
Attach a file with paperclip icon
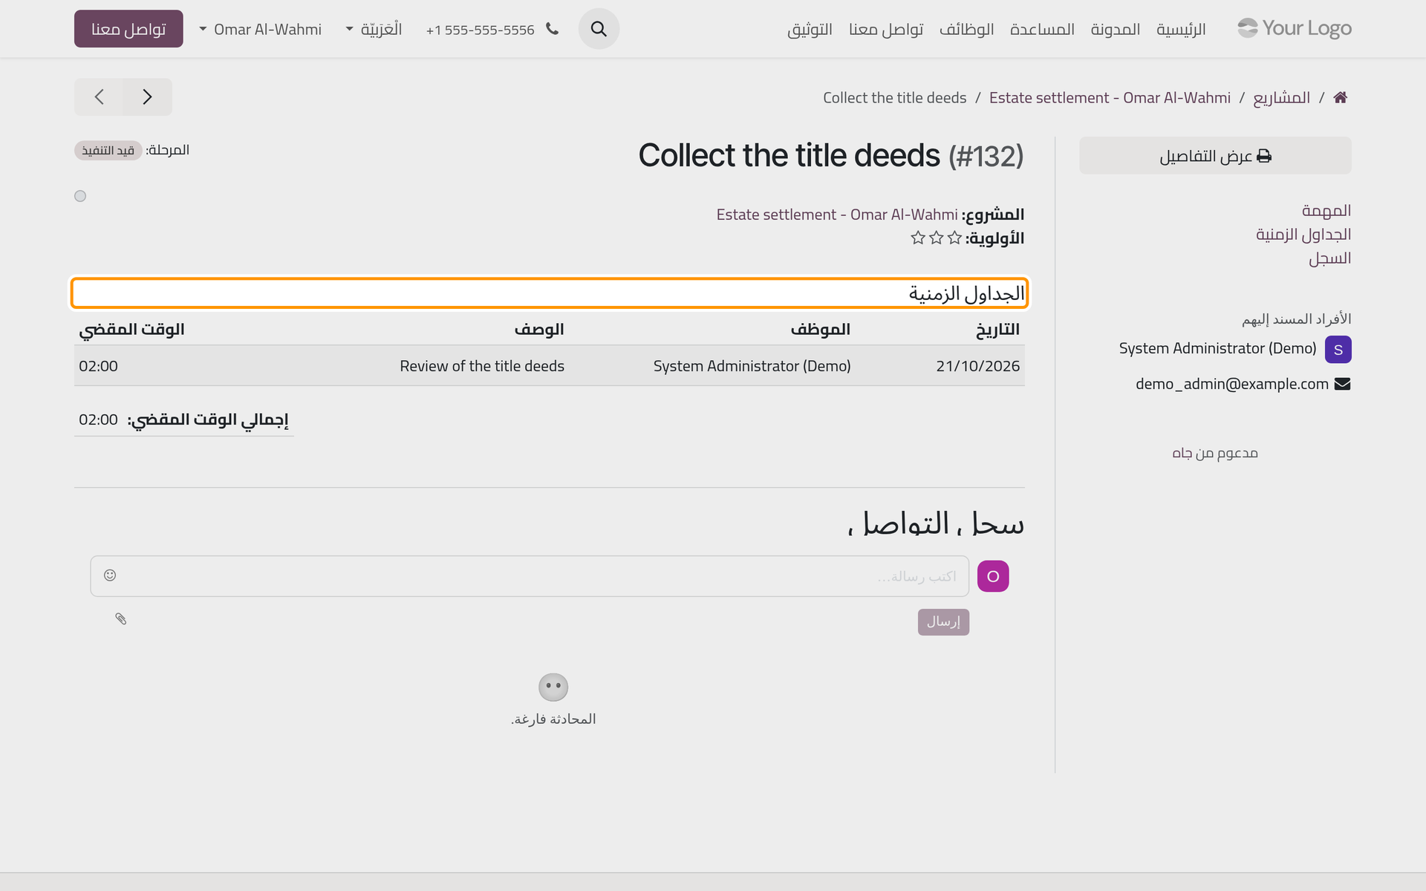pos(121,619)
